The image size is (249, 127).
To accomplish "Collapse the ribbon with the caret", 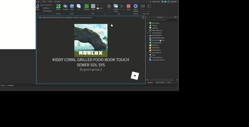I will click(x=151, y=2).
